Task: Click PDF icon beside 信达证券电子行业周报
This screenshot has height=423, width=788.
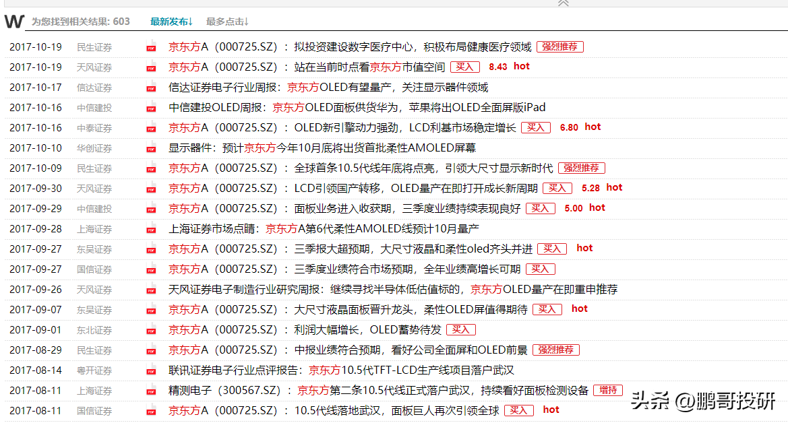Action: pos(151,88)
